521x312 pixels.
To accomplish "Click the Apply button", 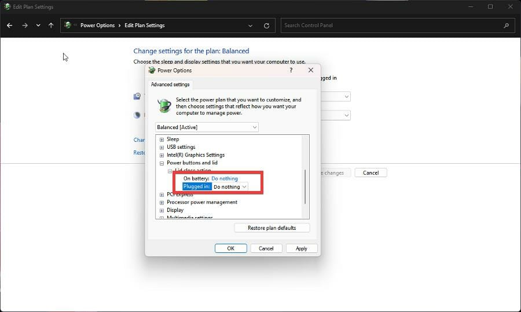I will coord(302,248).
